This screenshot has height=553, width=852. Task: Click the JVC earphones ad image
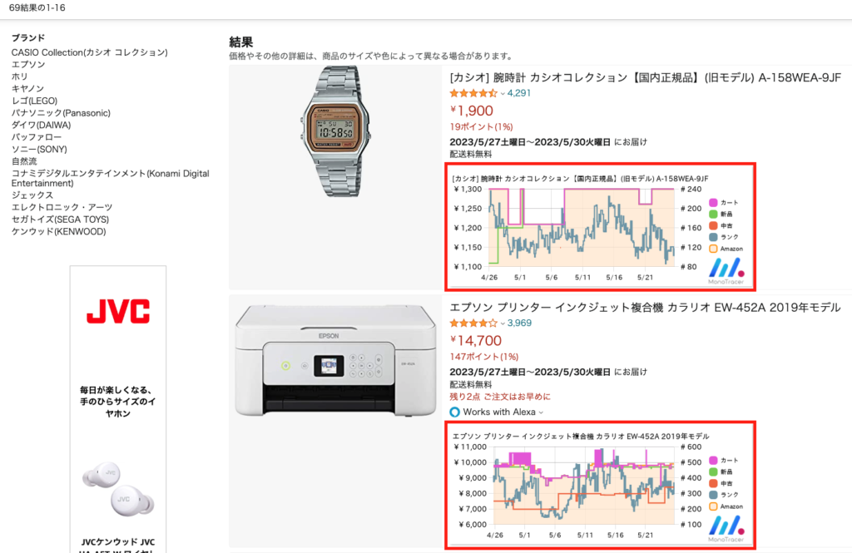(x=118, y=490)
